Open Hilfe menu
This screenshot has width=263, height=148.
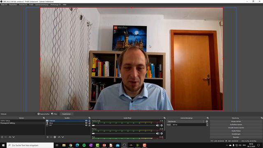coord(65,5)
